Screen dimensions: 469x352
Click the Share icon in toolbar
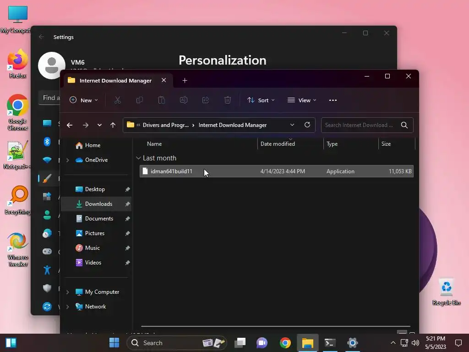tap(206, 100)
